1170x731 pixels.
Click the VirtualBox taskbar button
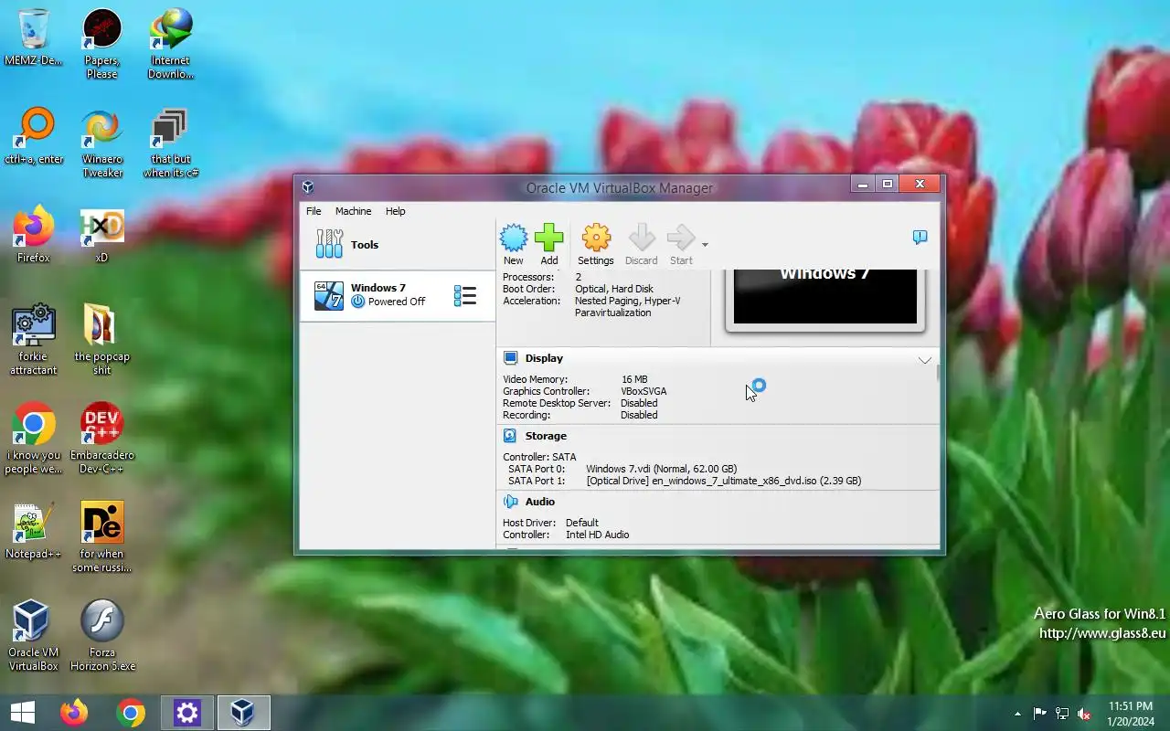[x=243, y=713]
